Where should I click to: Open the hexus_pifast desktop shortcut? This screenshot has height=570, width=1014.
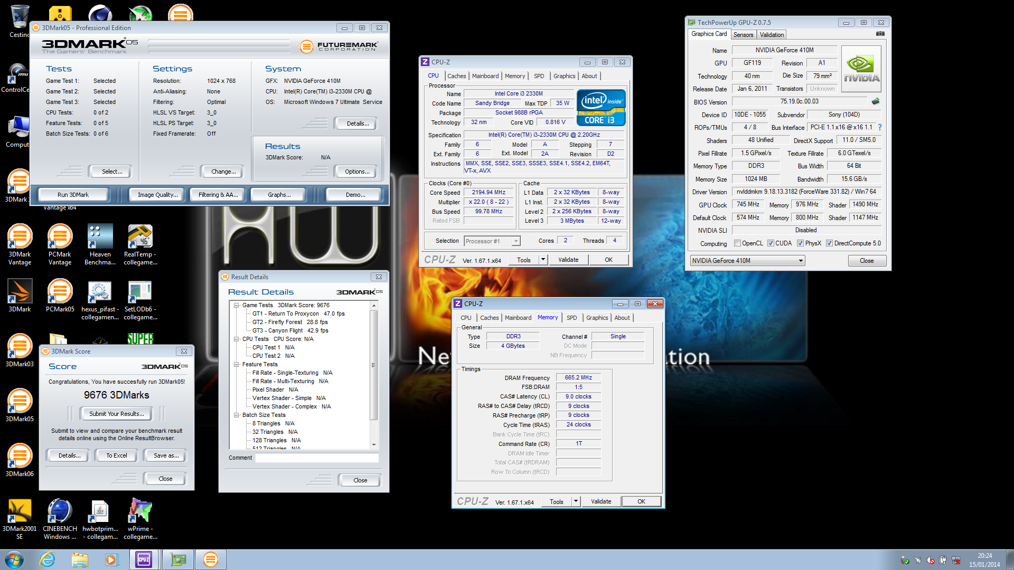(100, 300)
